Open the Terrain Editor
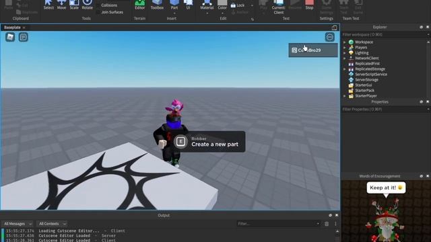 (x=139, y=5)
